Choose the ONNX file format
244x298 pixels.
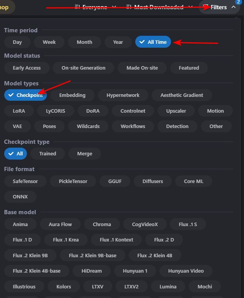pyautogui.click(x=20, y=196)
